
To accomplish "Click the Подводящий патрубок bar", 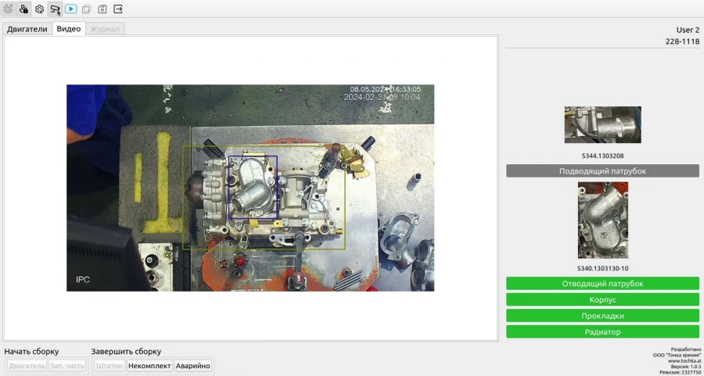I will coord(602,171).
